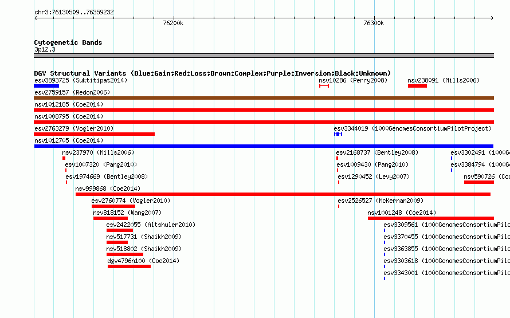Select the blue esv3893725 gain bar
Viewport: 510px width, 318px height.
click(46, 86)
